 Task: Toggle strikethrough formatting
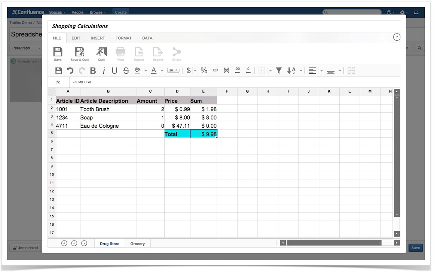tap(126, 71)
